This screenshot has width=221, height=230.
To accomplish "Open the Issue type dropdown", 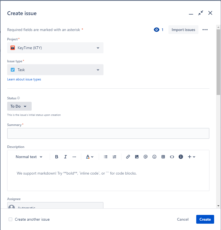I will tap(55, 70).
